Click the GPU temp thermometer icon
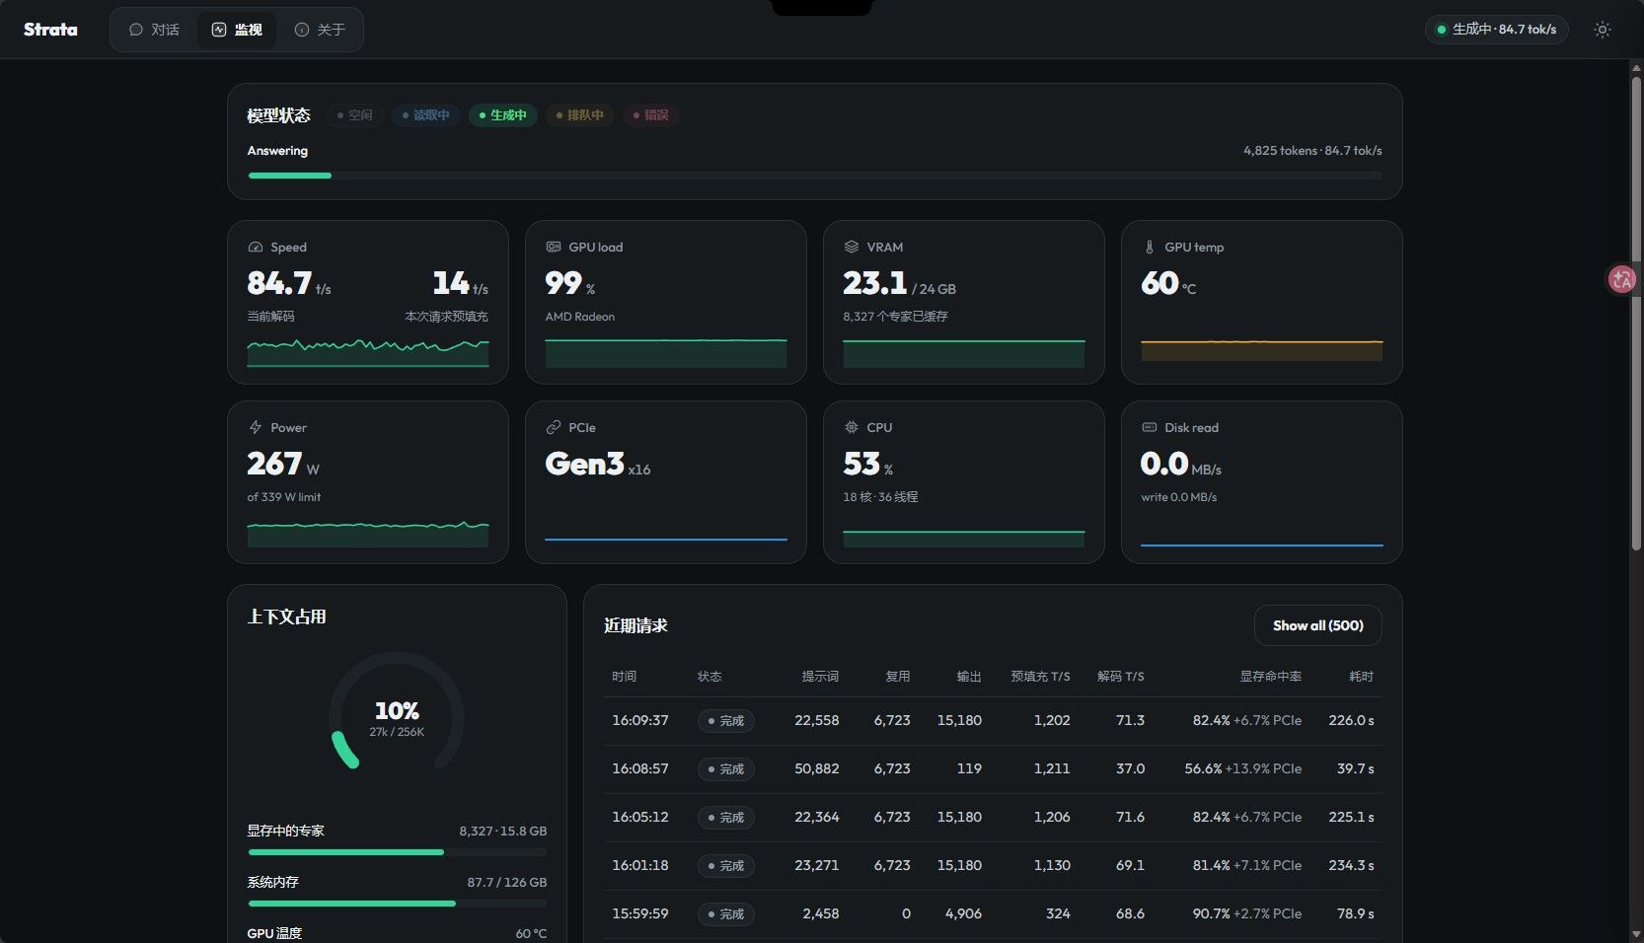The height and width of the screenshot is (943, 1644). (x=1150, y=248)
